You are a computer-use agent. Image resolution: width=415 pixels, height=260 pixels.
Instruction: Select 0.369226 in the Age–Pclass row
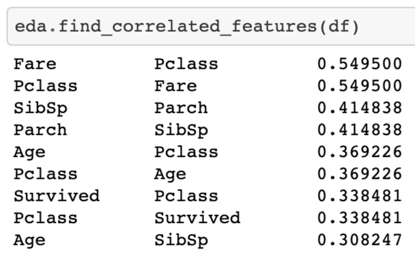click(360, 151)
